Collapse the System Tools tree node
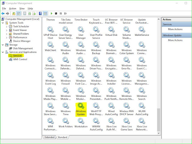192x144 pixels. [x=3, y=23]
